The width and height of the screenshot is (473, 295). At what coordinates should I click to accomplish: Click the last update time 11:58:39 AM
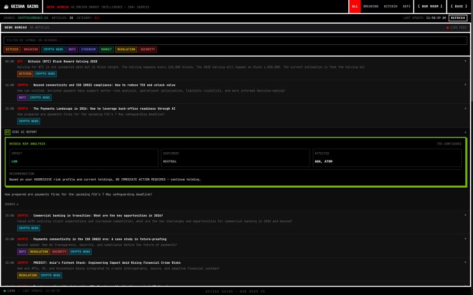tap(436, 18)
